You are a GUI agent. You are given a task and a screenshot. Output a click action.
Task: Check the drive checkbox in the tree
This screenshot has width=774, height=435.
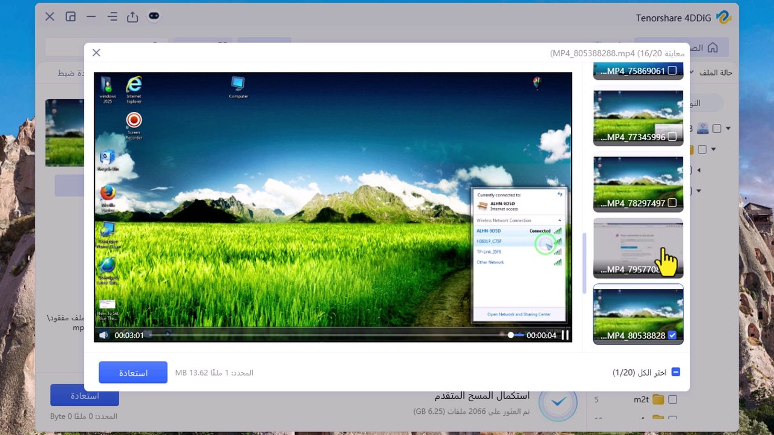[717, 128]
